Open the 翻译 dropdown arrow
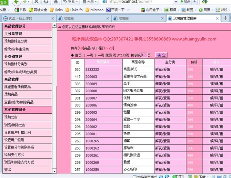The image size is (231, 178). coord(178,10)
